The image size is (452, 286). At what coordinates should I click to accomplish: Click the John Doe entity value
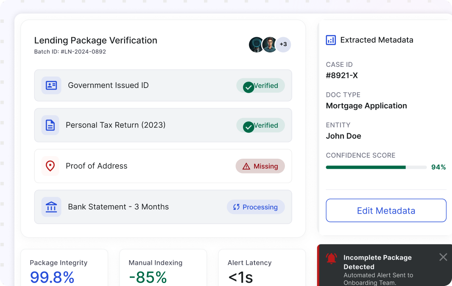point(343,136)
